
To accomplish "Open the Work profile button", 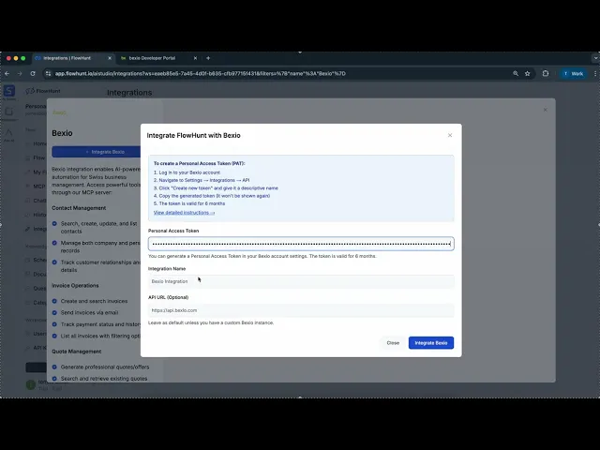I will pos(573,73).
